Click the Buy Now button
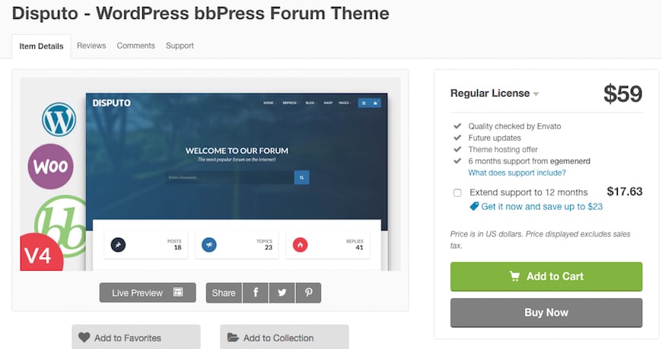Screen dimensions: 662x349 [546, 313]
